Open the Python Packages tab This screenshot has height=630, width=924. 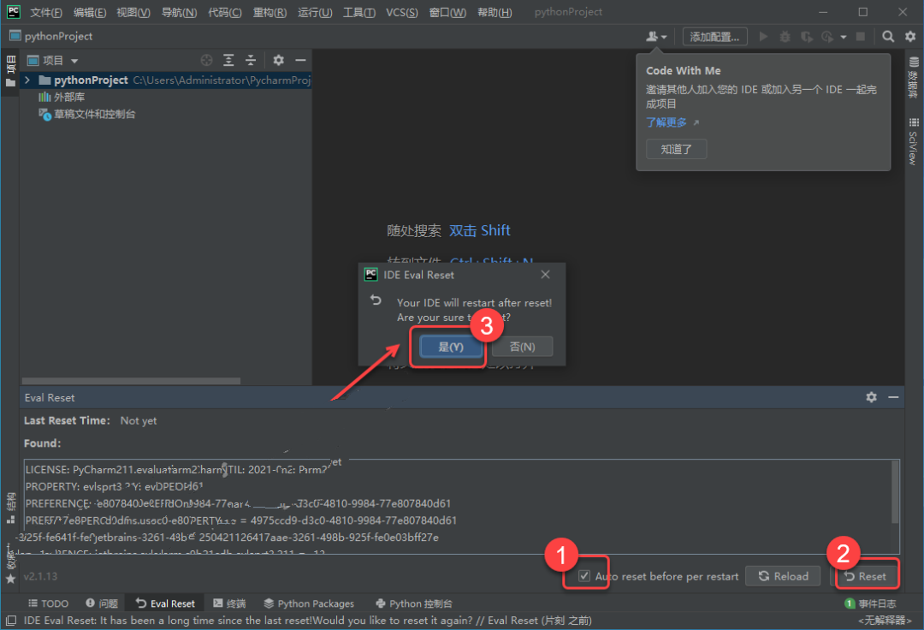(x=310, y=603)
